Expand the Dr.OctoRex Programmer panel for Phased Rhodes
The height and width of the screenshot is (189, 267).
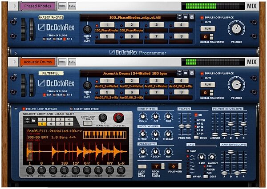coord(16,53)
